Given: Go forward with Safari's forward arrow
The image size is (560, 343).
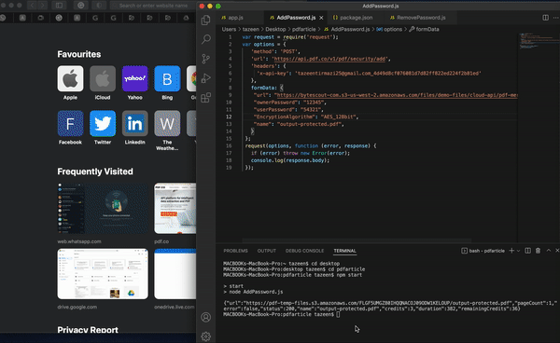Looking at the screenshot, I should point(43,6).
